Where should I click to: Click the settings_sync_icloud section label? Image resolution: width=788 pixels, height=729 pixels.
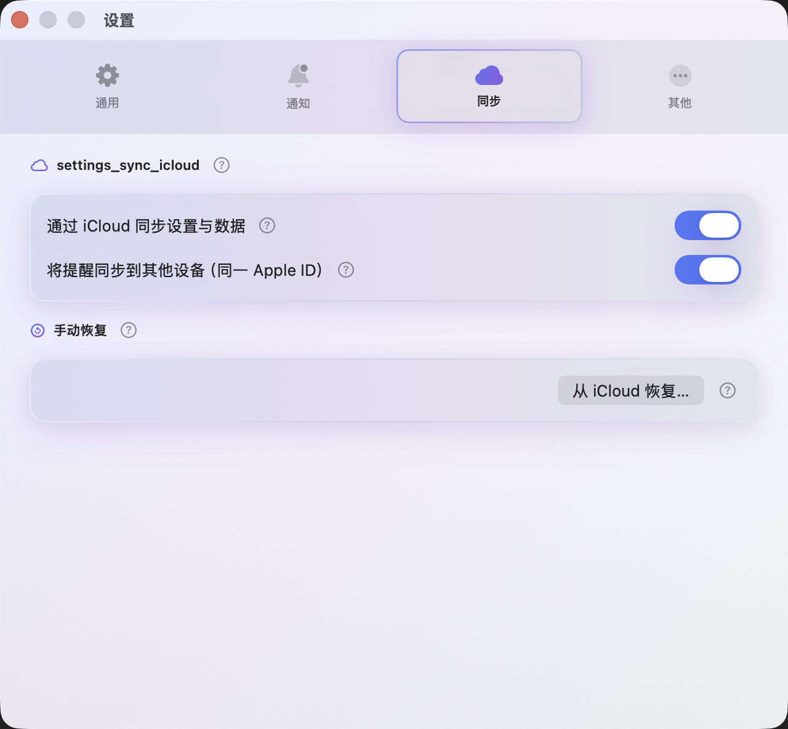pos(128,165)
